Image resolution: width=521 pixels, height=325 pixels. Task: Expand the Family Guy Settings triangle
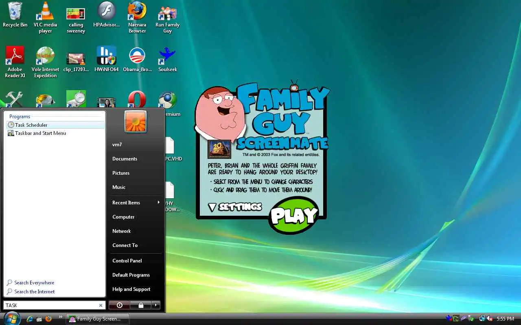(x=212, y=207)
